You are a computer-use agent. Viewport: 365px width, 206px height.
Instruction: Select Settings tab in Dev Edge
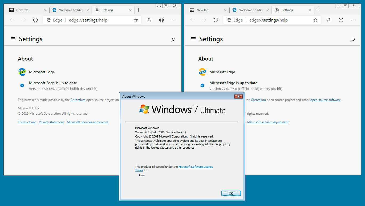(x=113, y=10)
